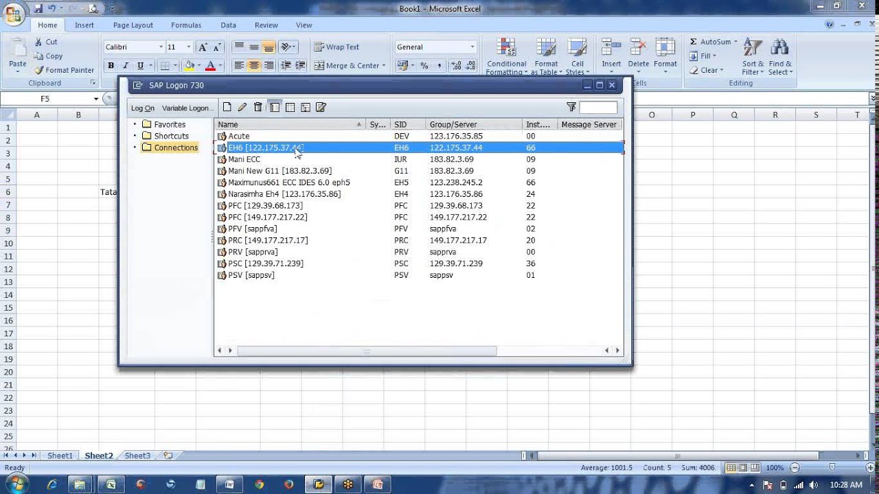Click the New connection item icon in SAP Logon
This screenshot has width=879, height=494.
click(x=227, y=107)
